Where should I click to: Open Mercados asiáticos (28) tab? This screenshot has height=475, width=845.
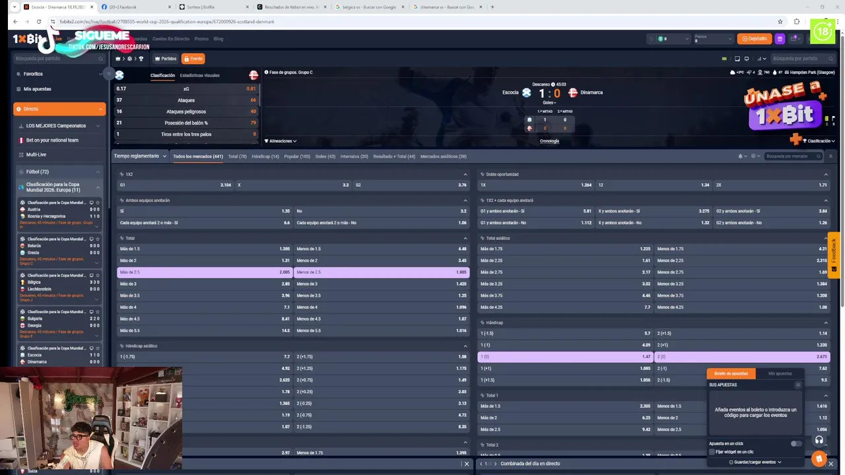[x=444, y=156]
